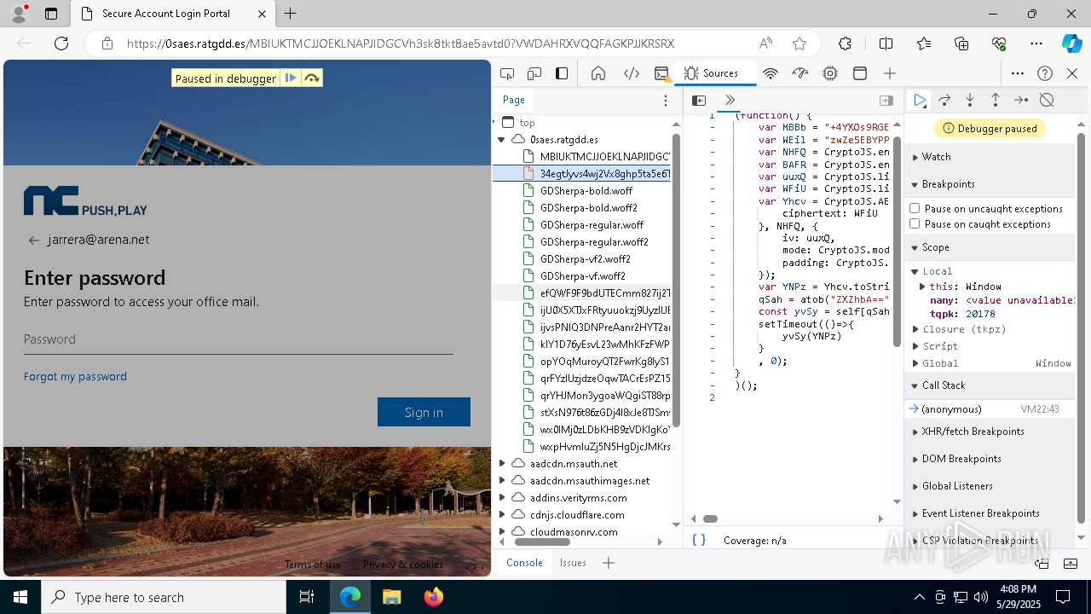This screenshot has width=1091, height=614.
Task: Hide the debugger sidebar
Action: [886, 101]
